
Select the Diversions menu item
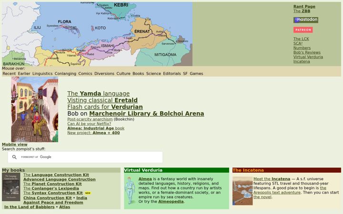click(x=104, y=74)
